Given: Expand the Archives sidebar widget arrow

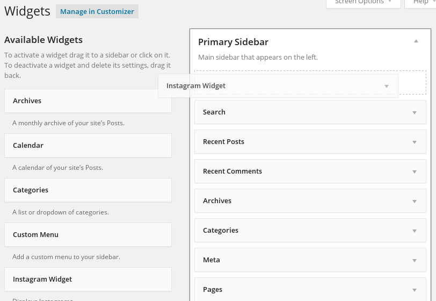Looking at the screenshot, I should click(415, 201).
